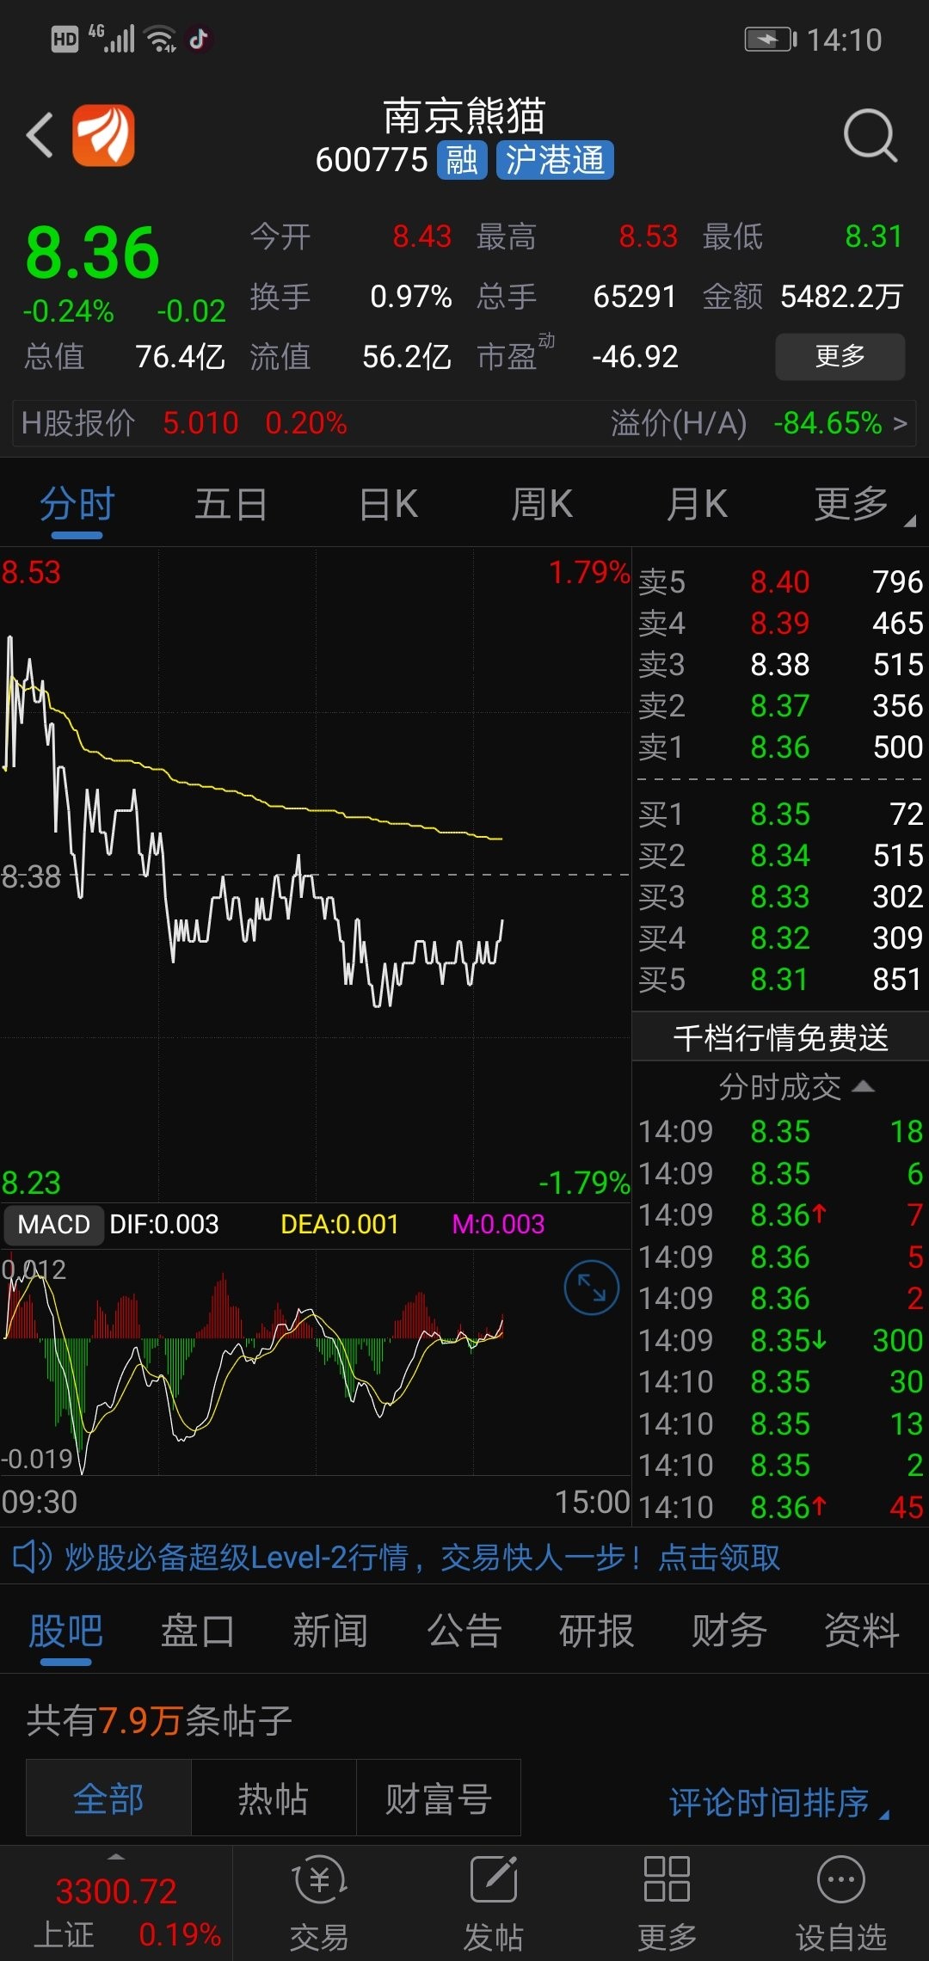
Task: Open the 财务 tab
Action: coord(729,1631)
